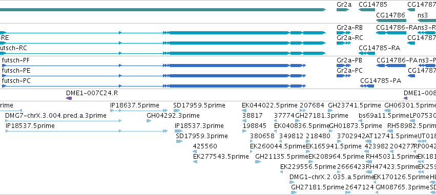Click the CG14785 gene feature

367,10
